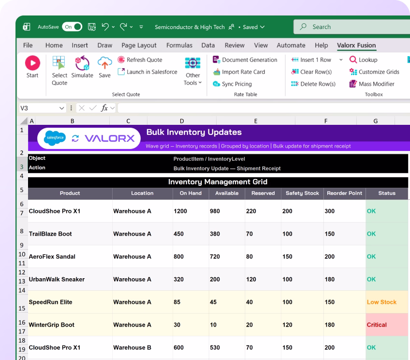This screenshot has height=360, width=410.
Task: Open Customize Grids
Action: (x=374, y=72)
